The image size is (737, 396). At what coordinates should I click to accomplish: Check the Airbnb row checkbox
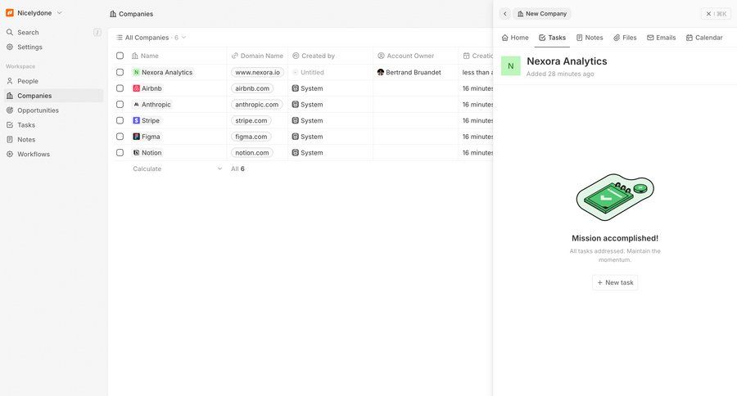(120, 88)
